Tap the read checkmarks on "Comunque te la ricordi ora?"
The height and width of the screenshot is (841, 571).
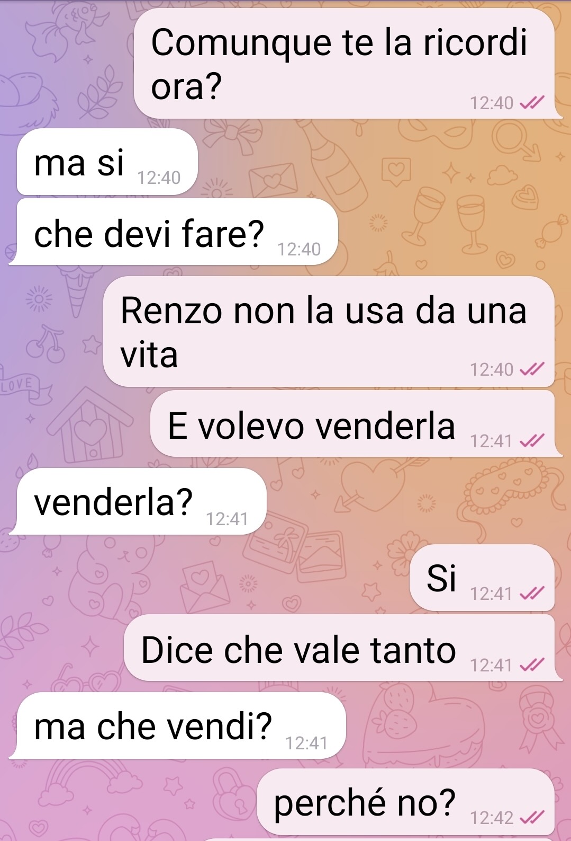click(x=532, y=103)
